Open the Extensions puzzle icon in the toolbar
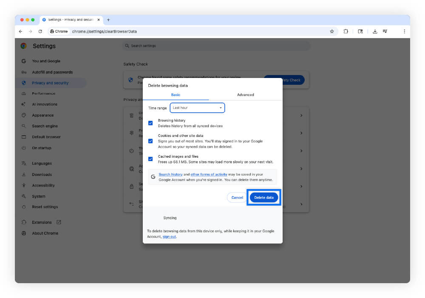 point(346,31)
